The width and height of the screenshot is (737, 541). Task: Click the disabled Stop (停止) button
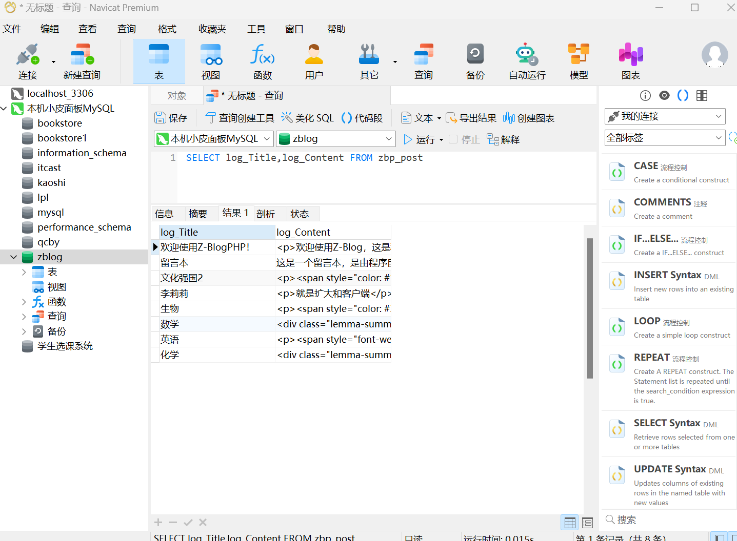click(464, 139)
